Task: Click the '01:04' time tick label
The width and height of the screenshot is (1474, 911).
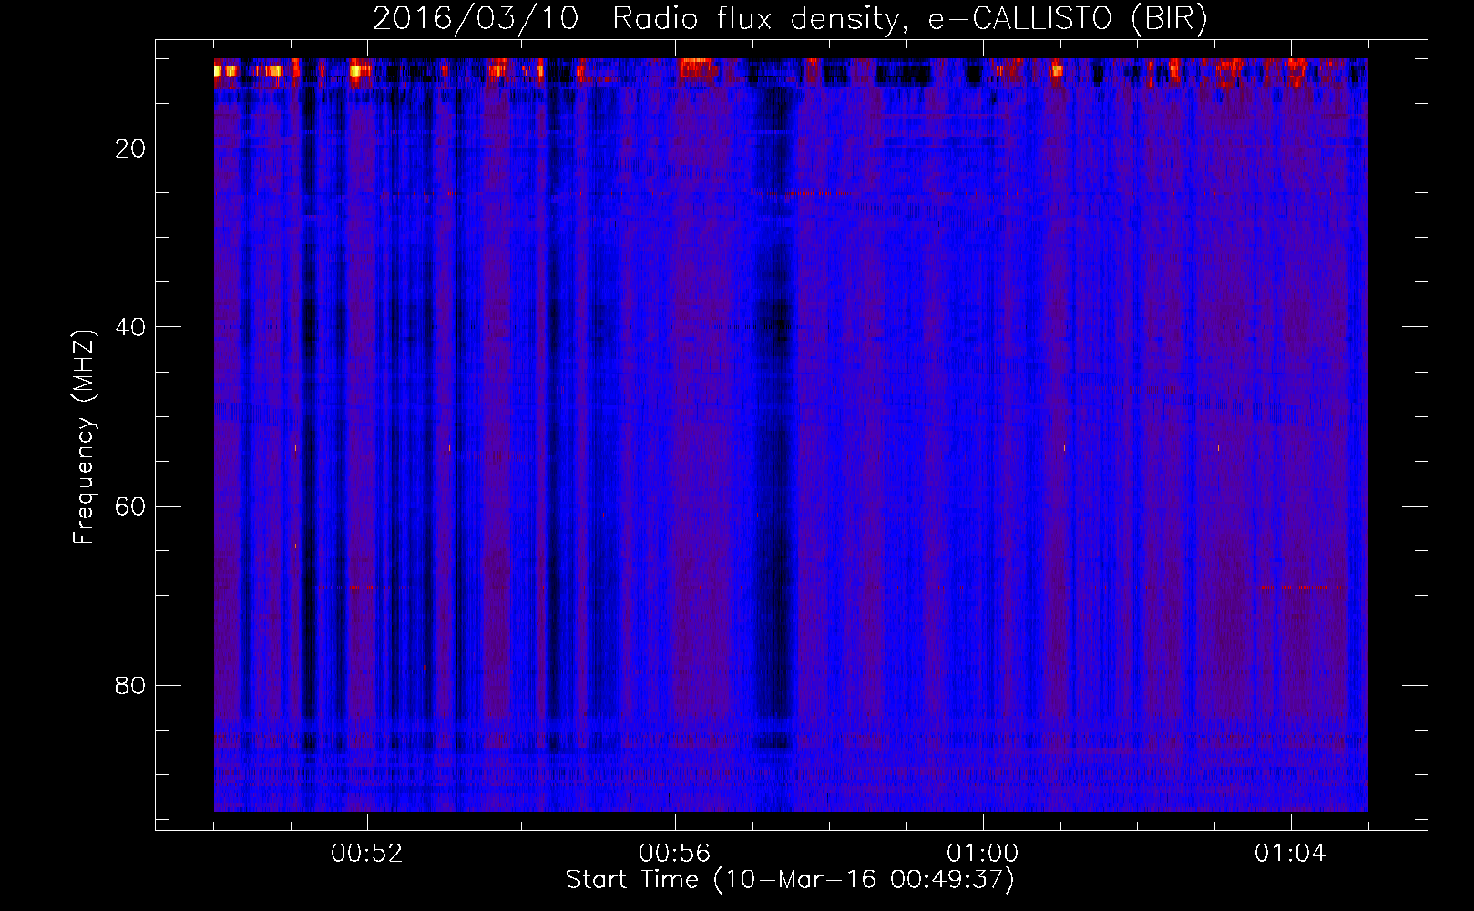Action: point(1291,854)
